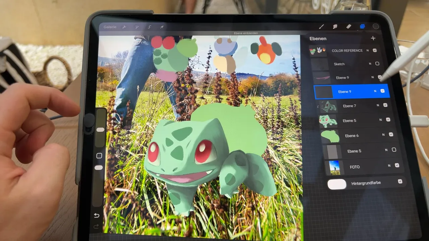Select the Ebene 7 layer name

[350, 106]
